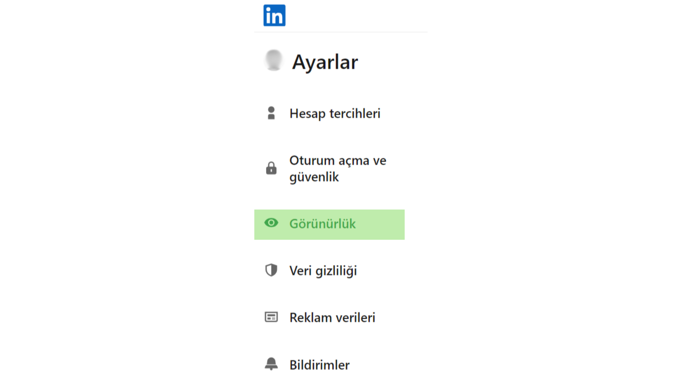Click the Ayarlar page heading
The image size is (682, 383).
tap(325, 62)
